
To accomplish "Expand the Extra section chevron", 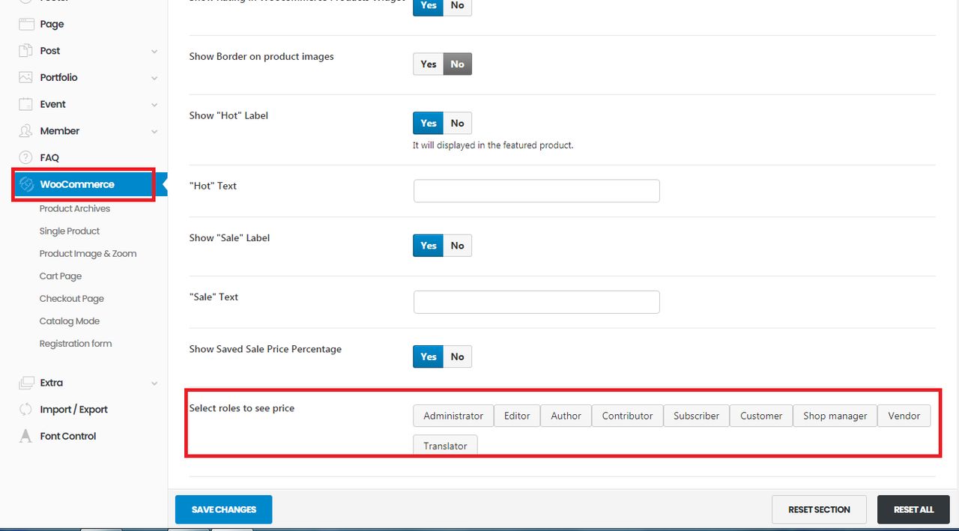I will [154, 383].
